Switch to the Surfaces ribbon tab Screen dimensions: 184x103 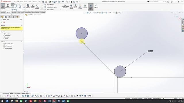(14, 12)
